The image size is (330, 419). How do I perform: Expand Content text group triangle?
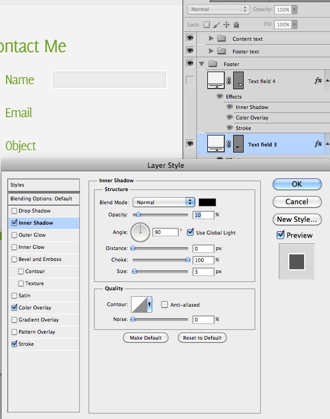click(211, 38)
